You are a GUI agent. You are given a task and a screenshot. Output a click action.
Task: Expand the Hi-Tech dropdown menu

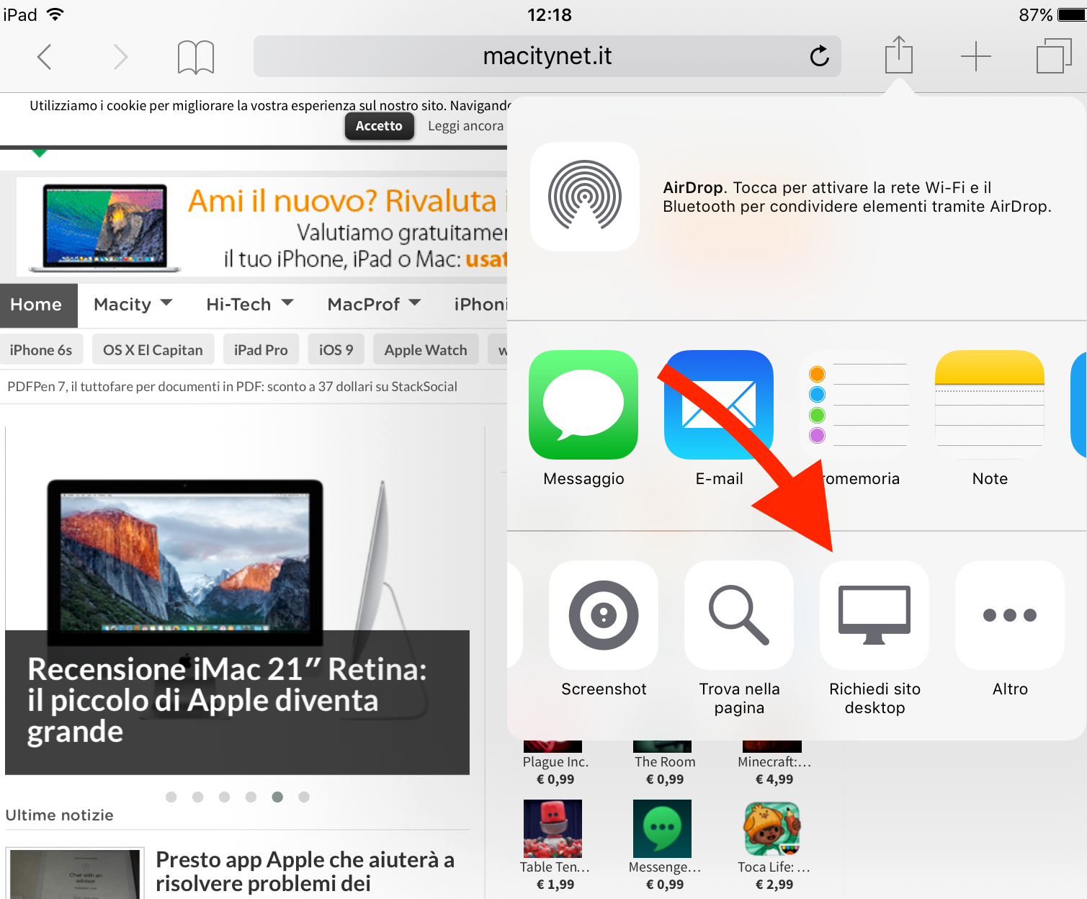click(250, 305)
